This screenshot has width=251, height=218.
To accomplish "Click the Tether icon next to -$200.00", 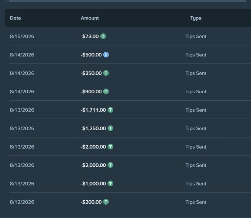I will pos(106,202).
